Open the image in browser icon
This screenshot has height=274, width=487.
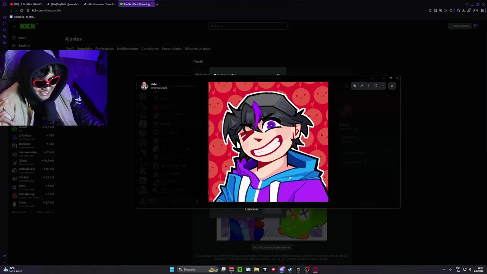point(375,86)
